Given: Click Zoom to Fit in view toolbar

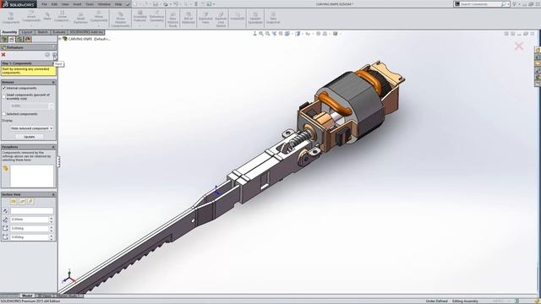Looking at the screenshot, I should pyautogui.click(x=261, y=34).
